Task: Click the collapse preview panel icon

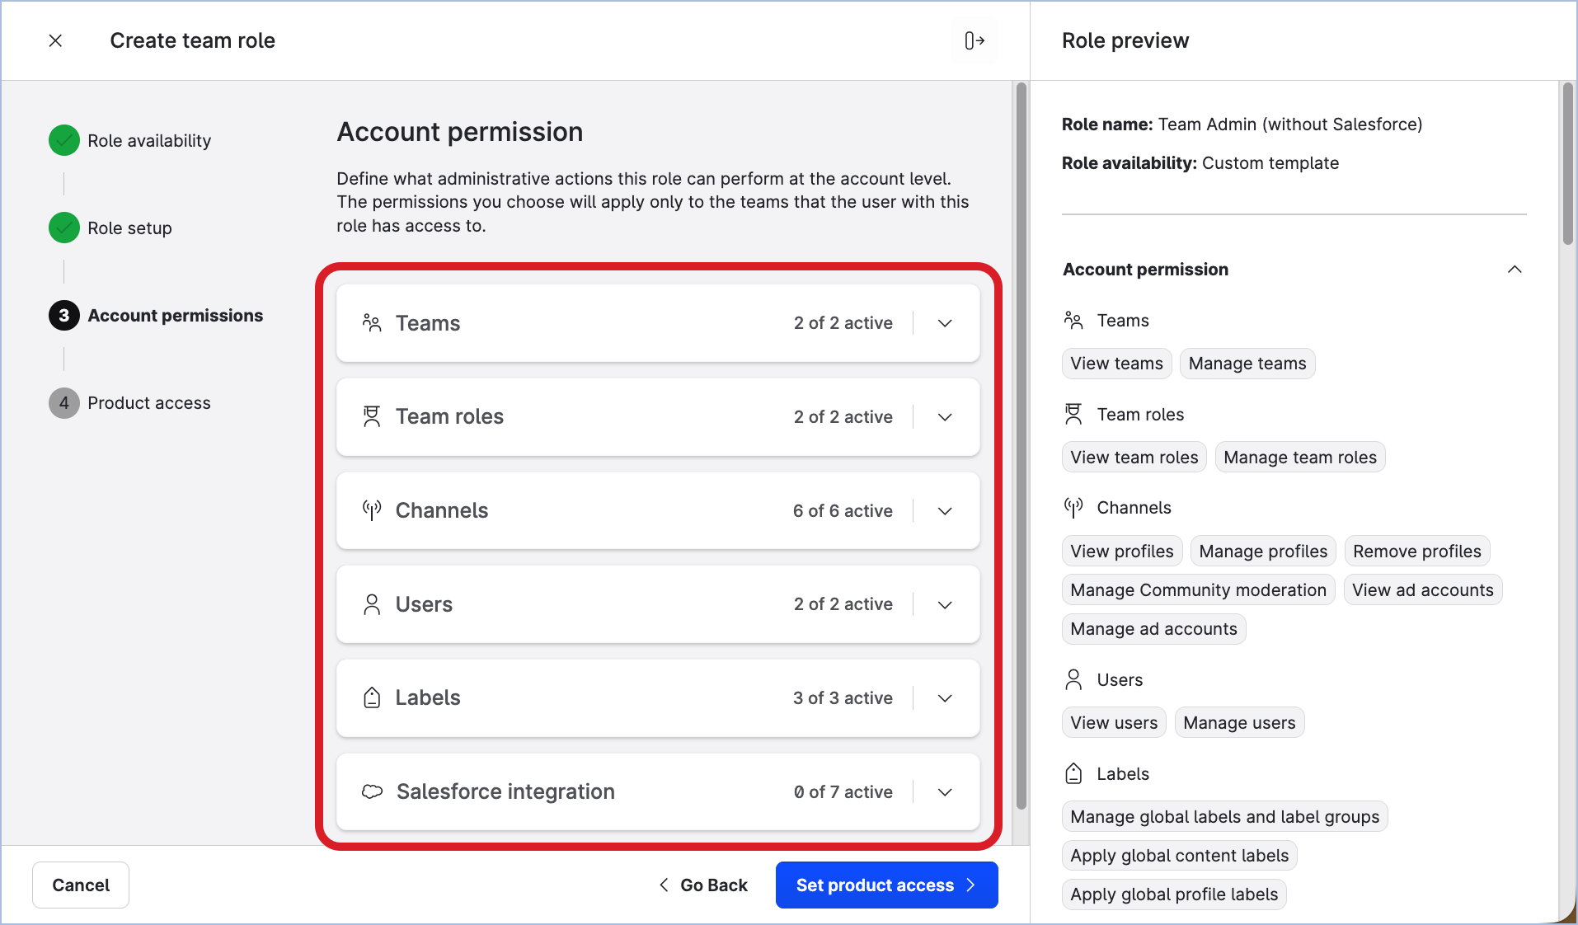Action: [x=975, y=40]
